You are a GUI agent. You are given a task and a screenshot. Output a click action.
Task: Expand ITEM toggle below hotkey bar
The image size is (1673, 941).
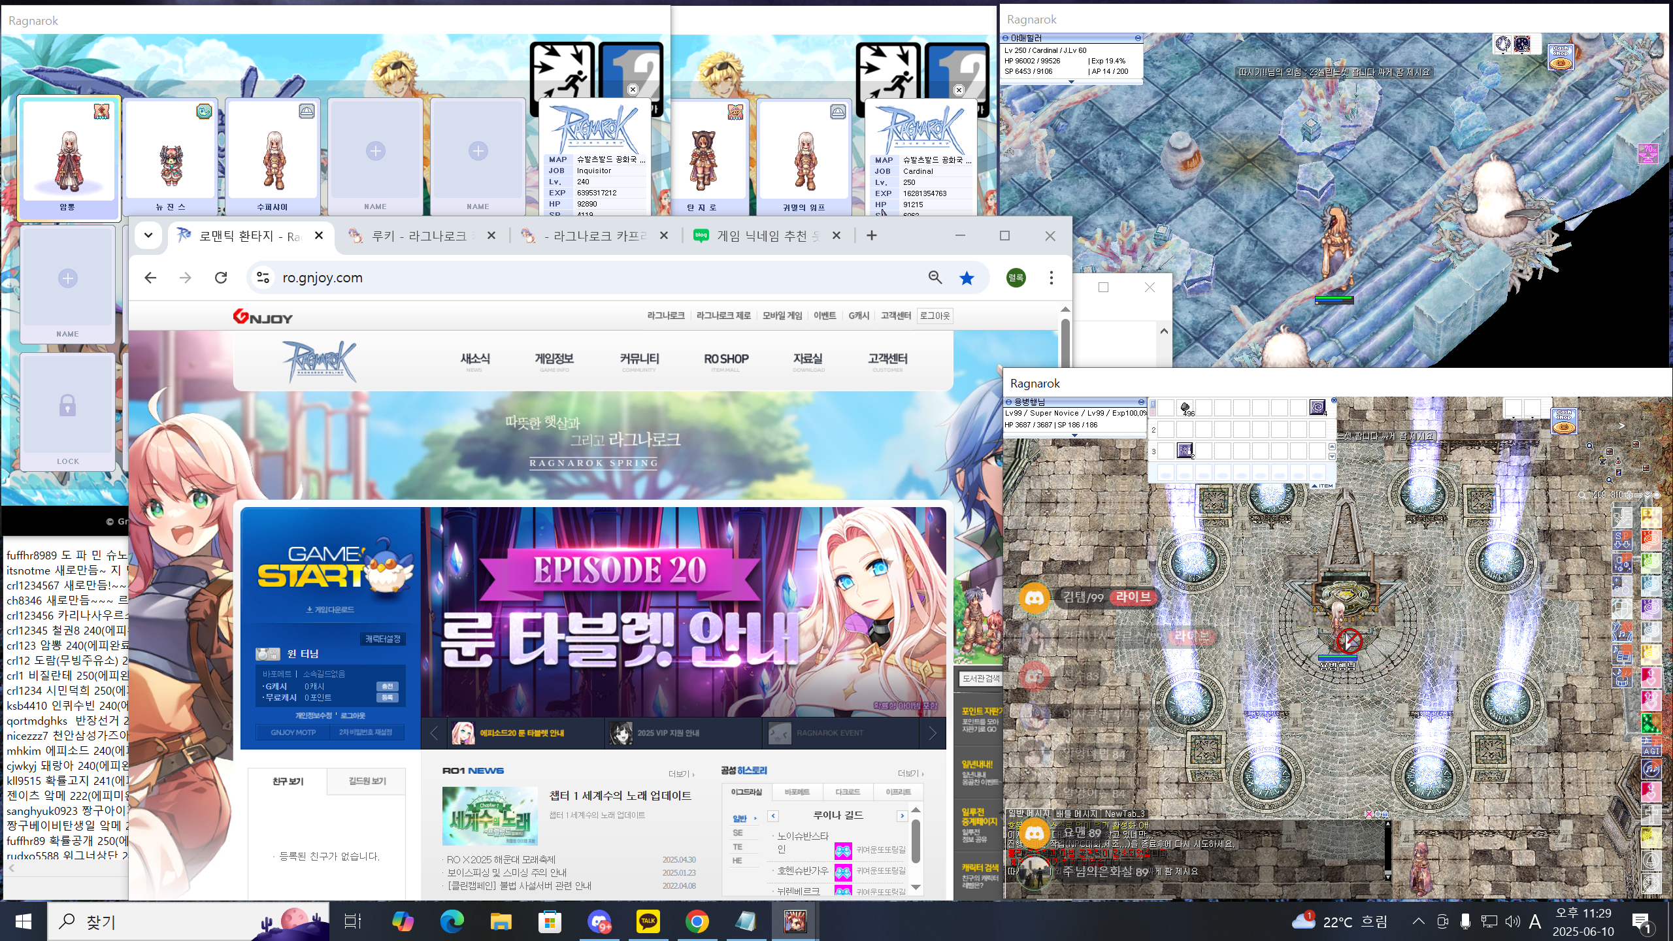pyautogui.click(x=1323, y=486)
